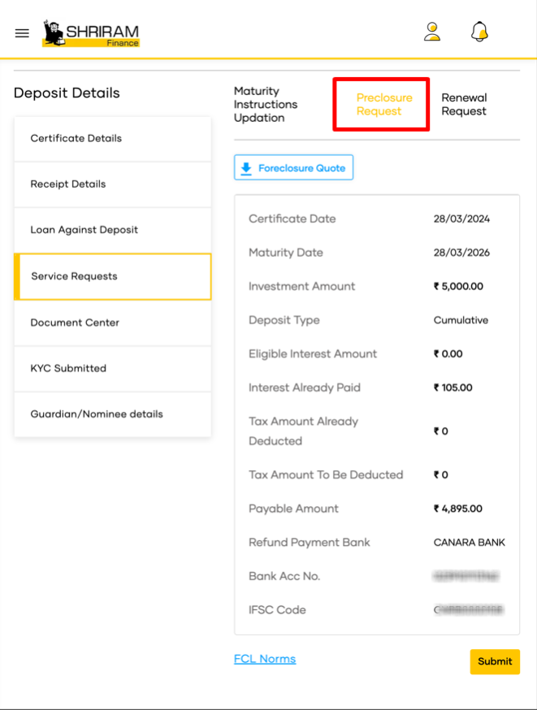Click the Shriram Finance logo
This screenshot has height=710, width=537.
[x=91, y=33]
